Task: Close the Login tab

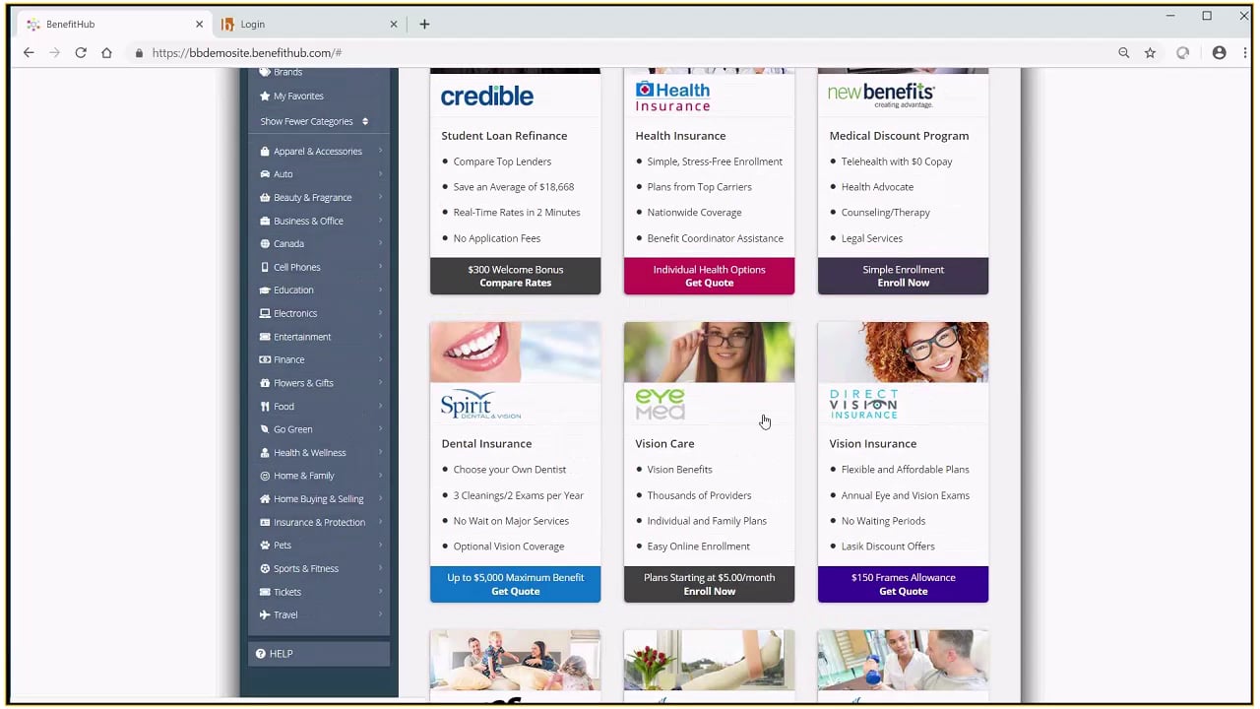Action: point(394,25)
